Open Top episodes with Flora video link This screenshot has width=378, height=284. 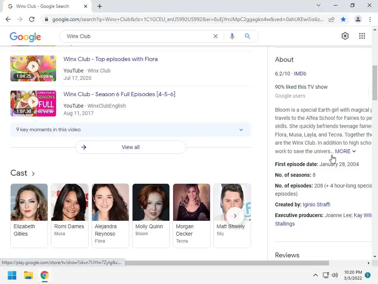110,59
